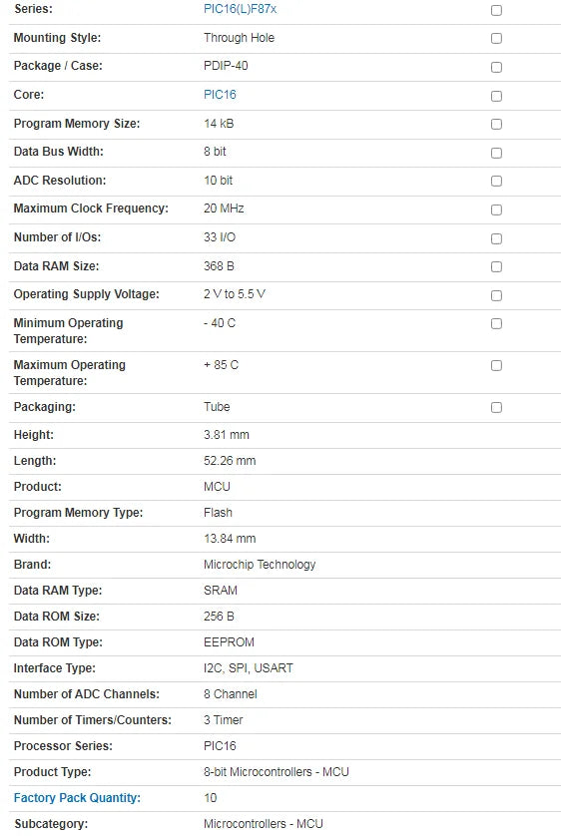The image size is (561, 836).
Task: Click the 3.81 mm height value
Action: [x=227, y=435]
